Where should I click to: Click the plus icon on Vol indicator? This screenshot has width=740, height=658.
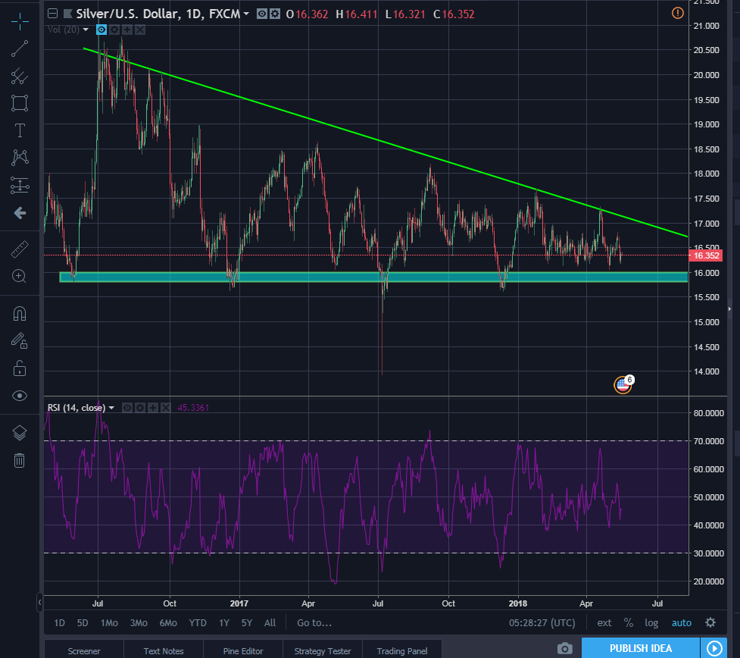(127, 30)
